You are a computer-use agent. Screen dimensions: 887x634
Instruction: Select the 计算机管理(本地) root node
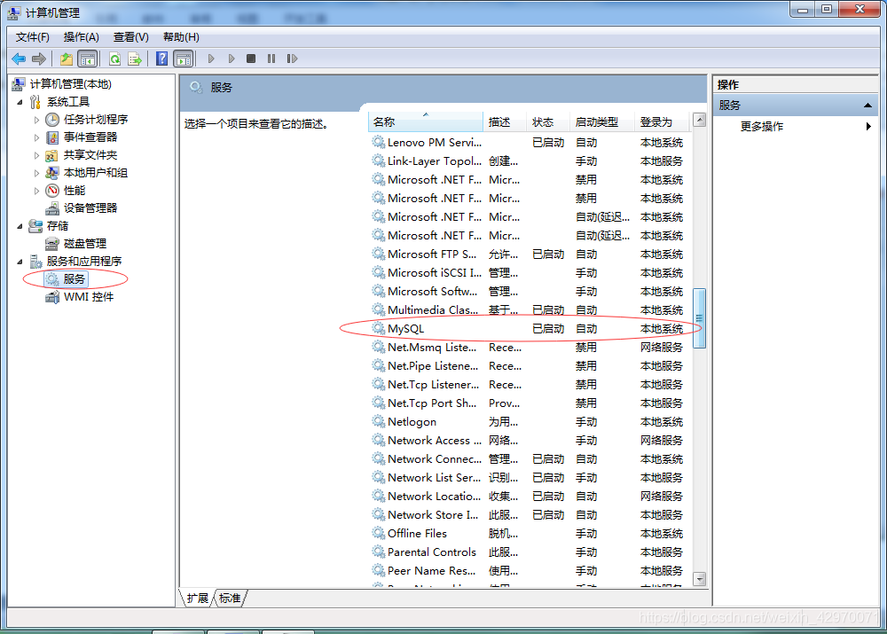pos(71,84)
